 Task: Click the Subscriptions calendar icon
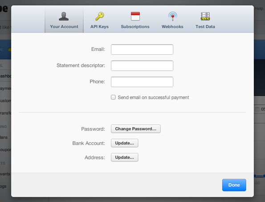coord(135,16)
